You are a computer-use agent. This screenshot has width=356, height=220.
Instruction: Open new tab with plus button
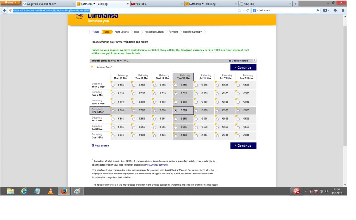(296, 4)
